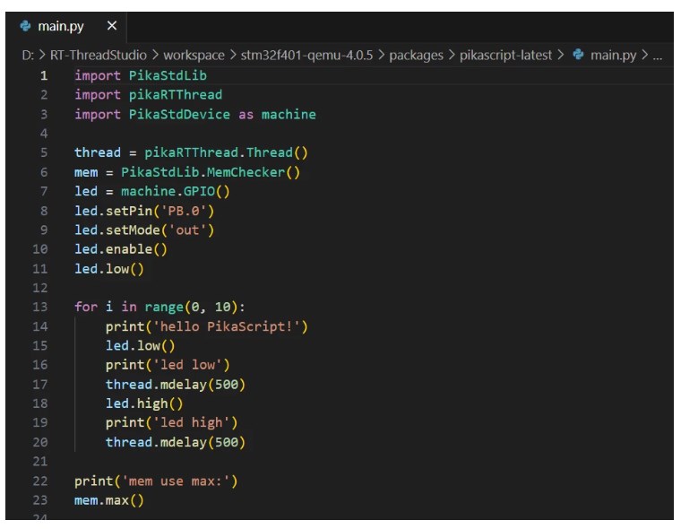The height and width of the screenshot is (529, 681).
Task: Click line number 13 in gutter
Action: click(40, 308)
